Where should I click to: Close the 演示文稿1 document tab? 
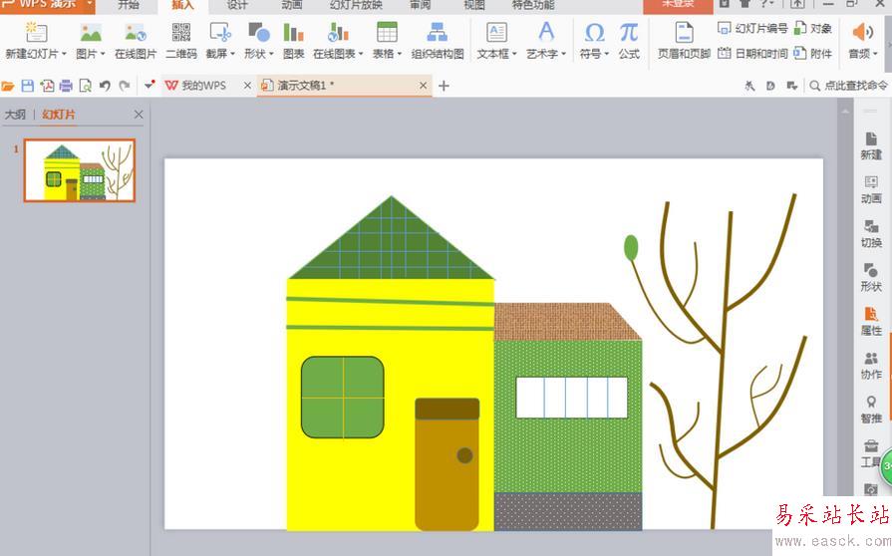pos(423,86)
